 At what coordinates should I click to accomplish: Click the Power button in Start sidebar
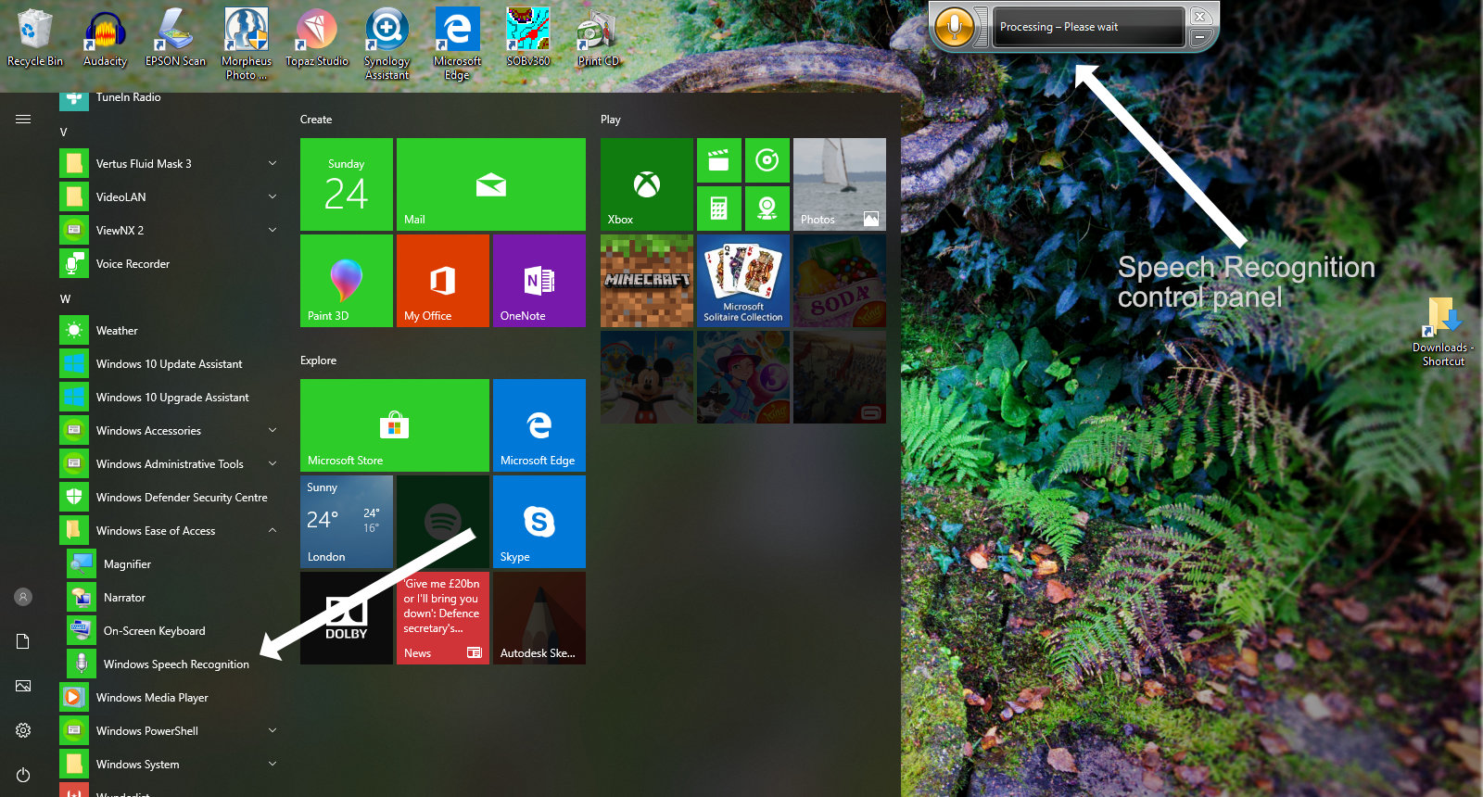click(x=23, y=775)
